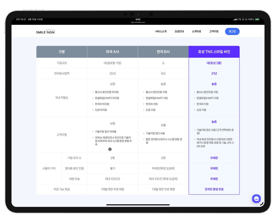Tap the gray touch pointer dot
The height and width of the screenshot is (224, 276).
[x=110, y=149]
